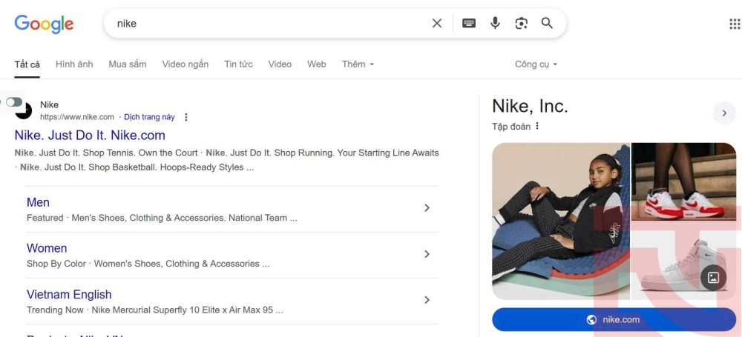The image size is (742, 337).
Task: Start voice search with the microphone icon
Action: tap(495, 23)
